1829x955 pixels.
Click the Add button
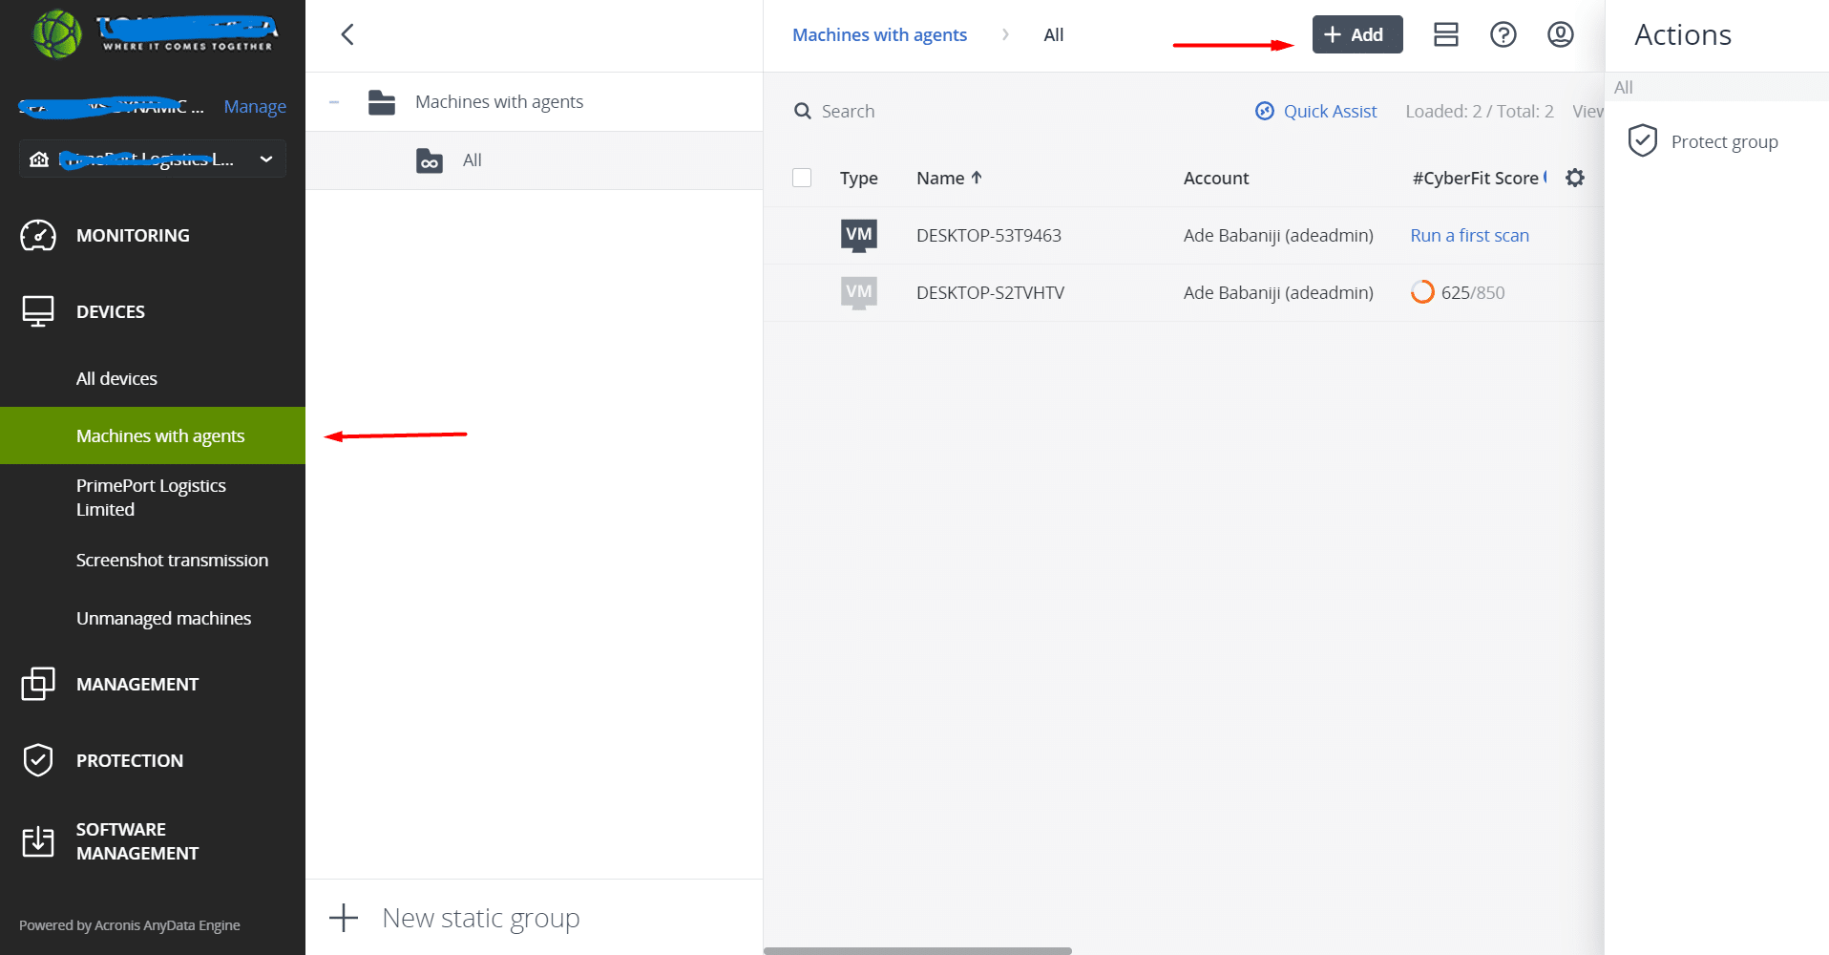[1356, 35]
